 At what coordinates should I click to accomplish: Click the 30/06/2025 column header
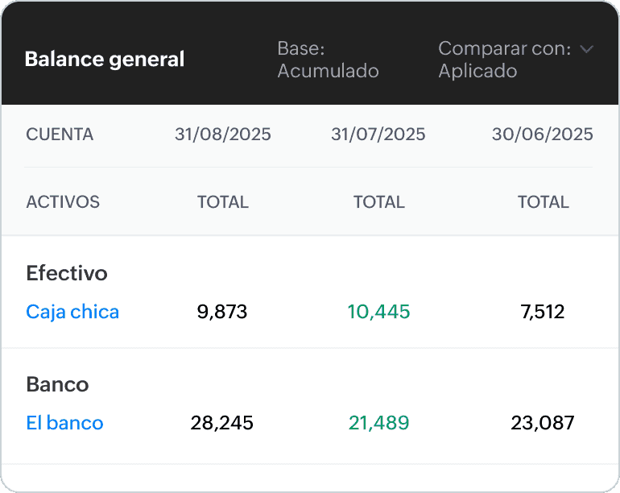pyautogui.click(x=542, y=135)
